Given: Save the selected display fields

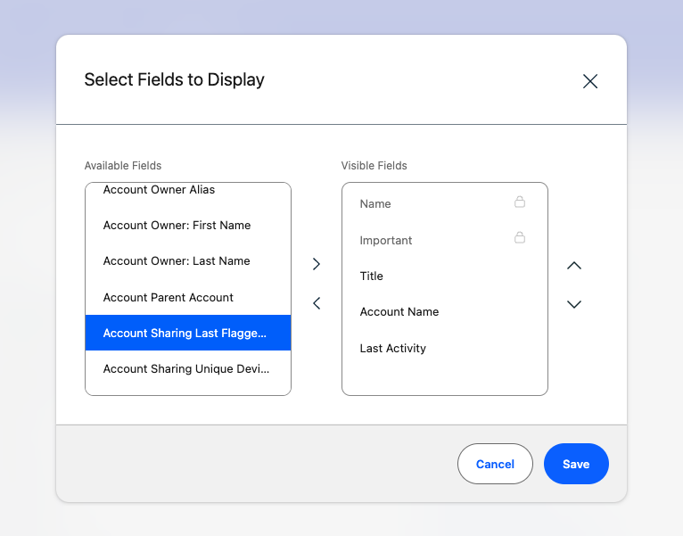Looking at the screenshot, I should pos(576,464).
